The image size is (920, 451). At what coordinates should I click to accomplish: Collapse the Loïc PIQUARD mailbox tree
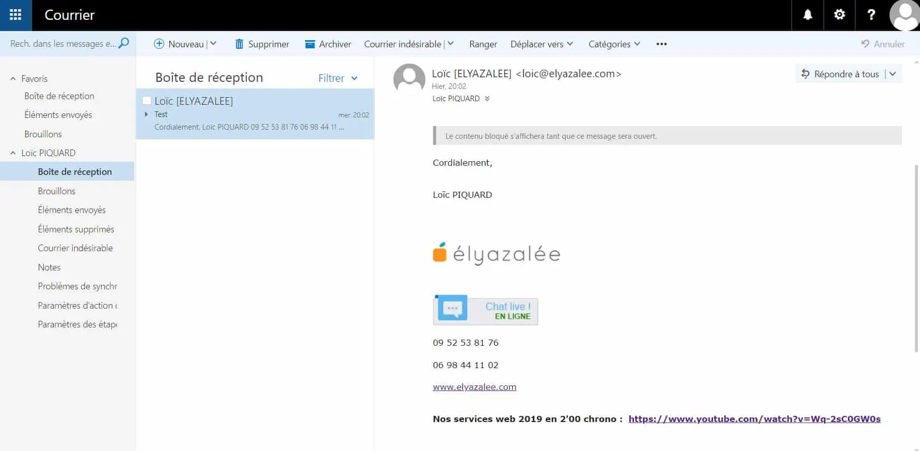point(13,153)
